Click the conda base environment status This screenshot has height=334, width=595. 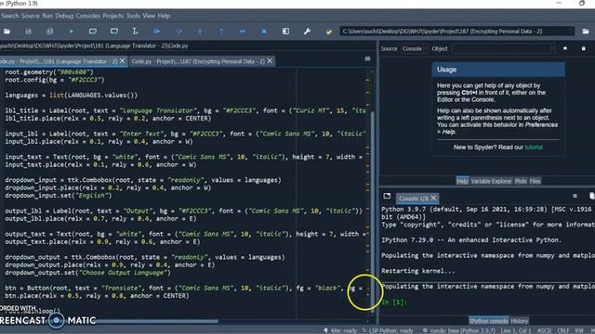pyautogui.click(x=459, y=330)
